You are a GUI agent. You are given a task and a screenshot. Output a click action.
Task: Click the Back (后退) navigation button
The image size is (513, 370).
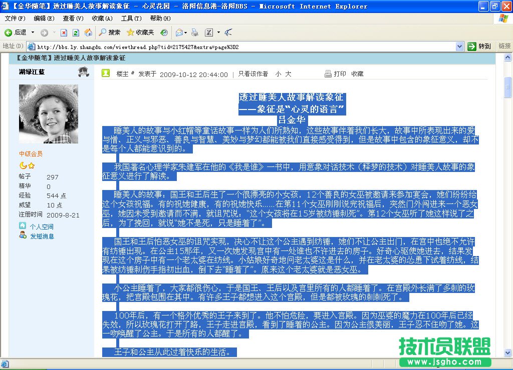pos(15,32)
